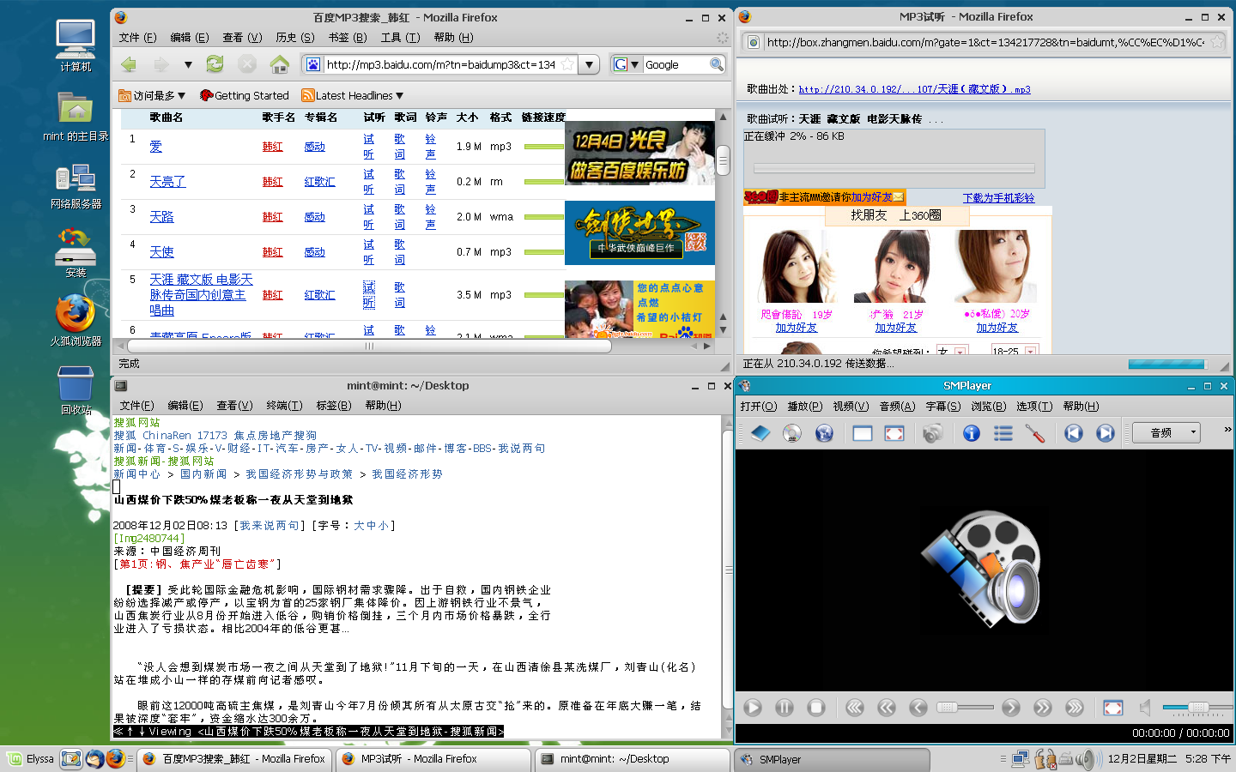
Task: Open the 字幕 menu in SMPlayer
Action: (943, 407)
